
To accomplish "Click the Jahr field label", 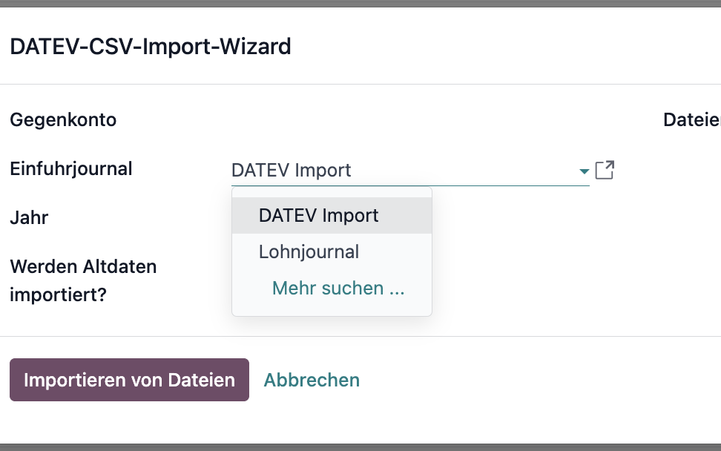I will (x=29, y=217).
